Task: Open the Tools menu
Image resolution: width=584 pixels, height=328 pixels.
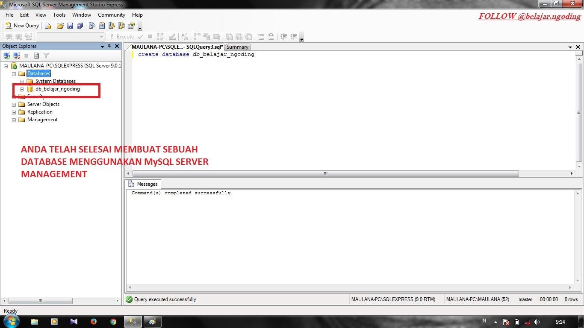Action: (x=59, y=15)
